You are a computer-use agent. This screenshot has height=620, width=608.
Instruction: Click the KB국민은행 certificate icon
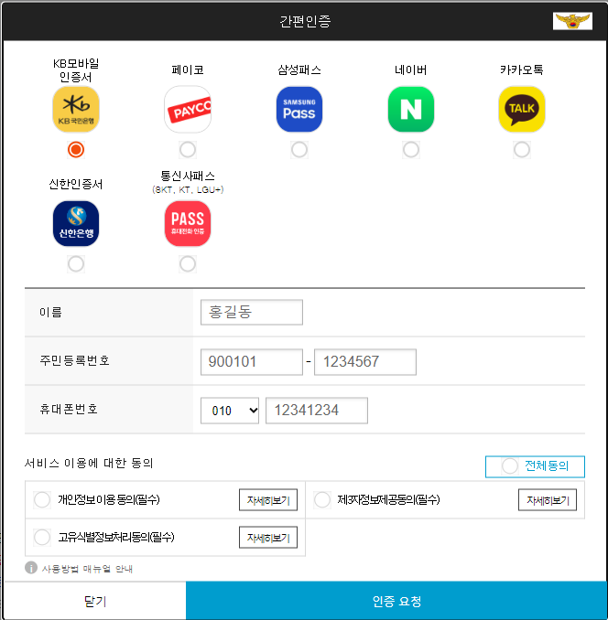pyautogui.click(x=76, y=110)
